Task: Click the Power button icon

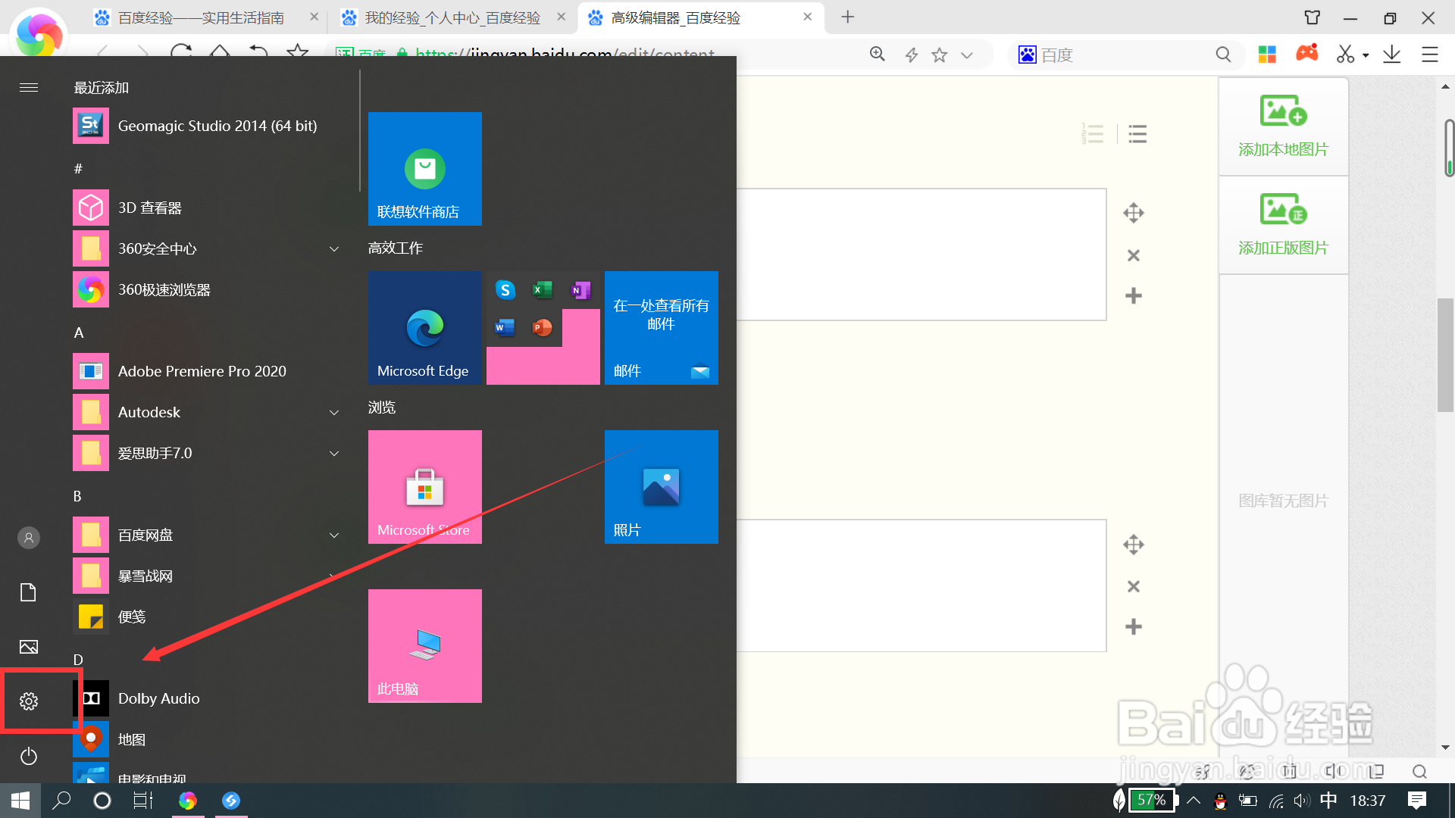Action: 29,756
